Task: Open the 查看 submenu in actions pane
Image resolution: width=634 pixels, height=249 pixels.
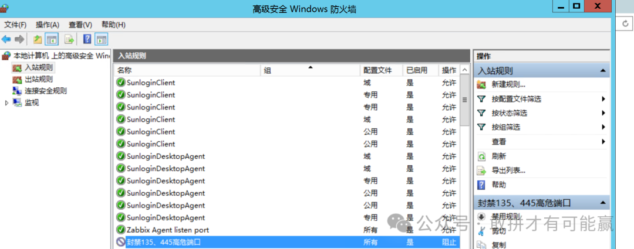Action: pyautogui.click(x=498, y=142)
